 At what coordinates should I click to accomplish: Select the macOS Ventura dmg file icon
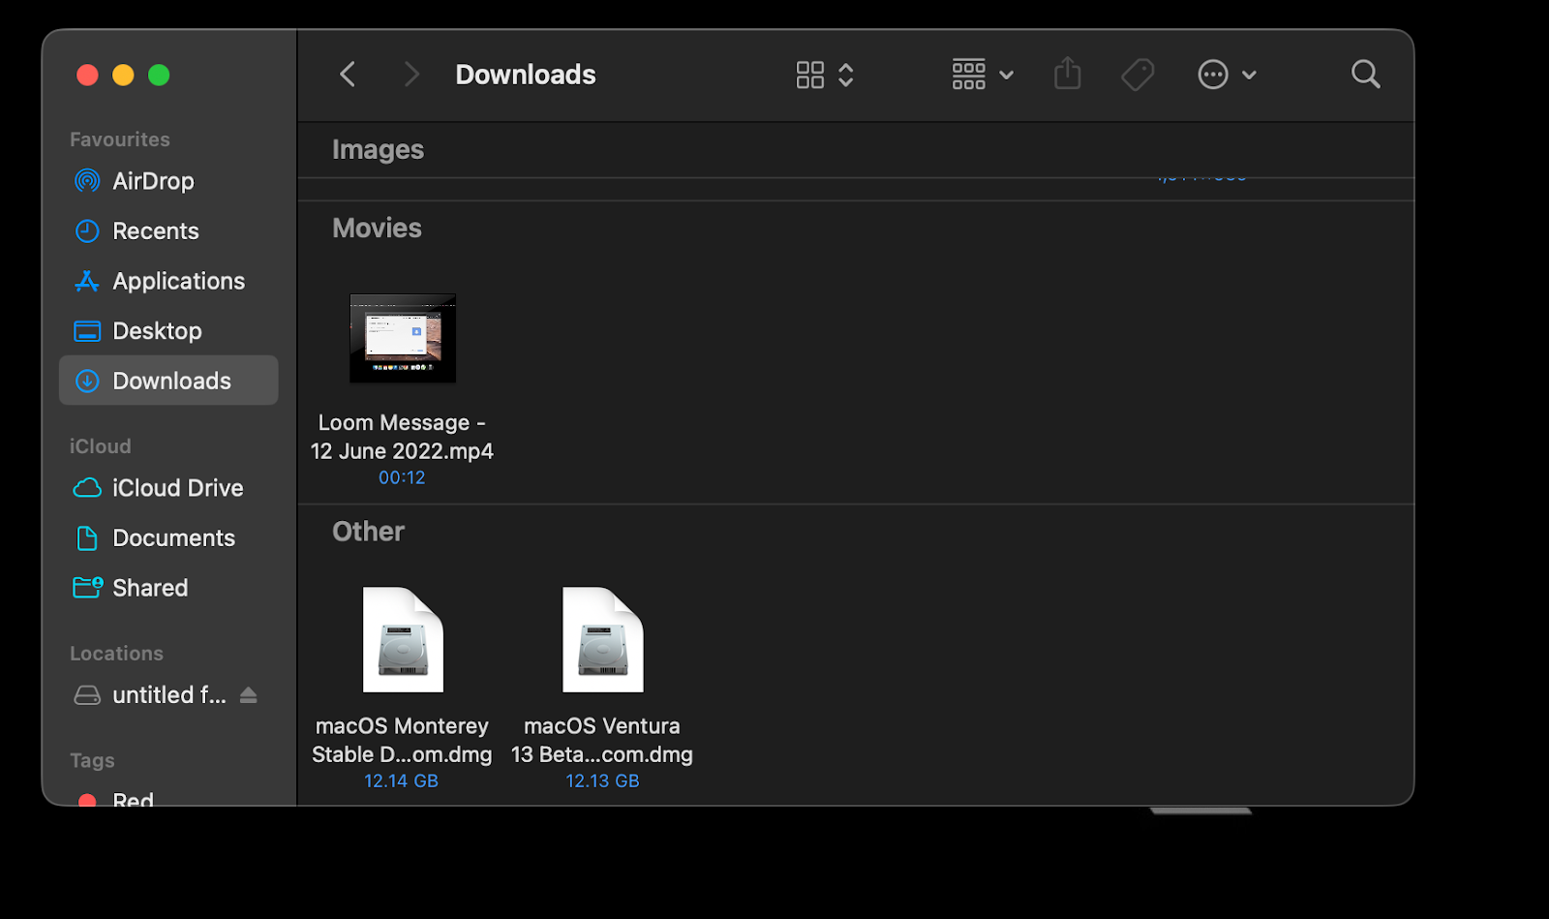[x=603, y=640]
